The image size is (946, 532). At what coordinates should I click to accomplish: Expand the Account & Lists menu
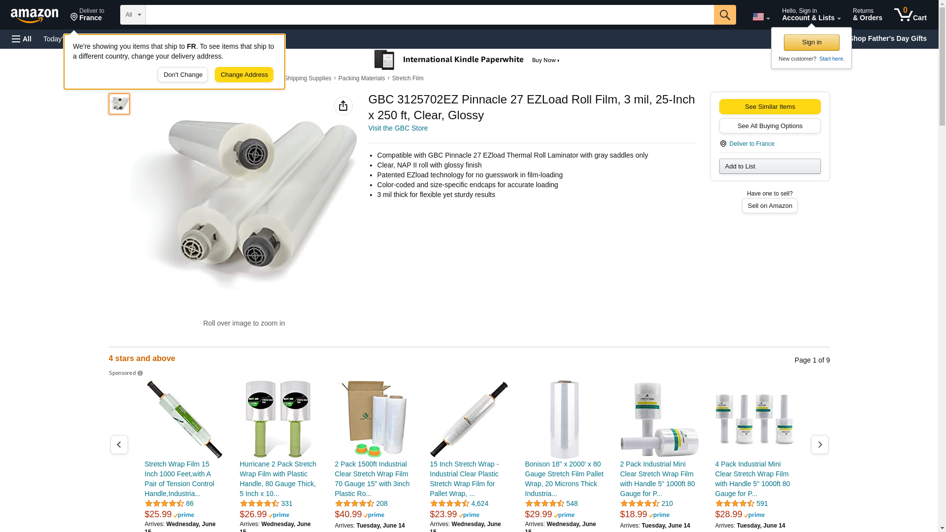811,15
